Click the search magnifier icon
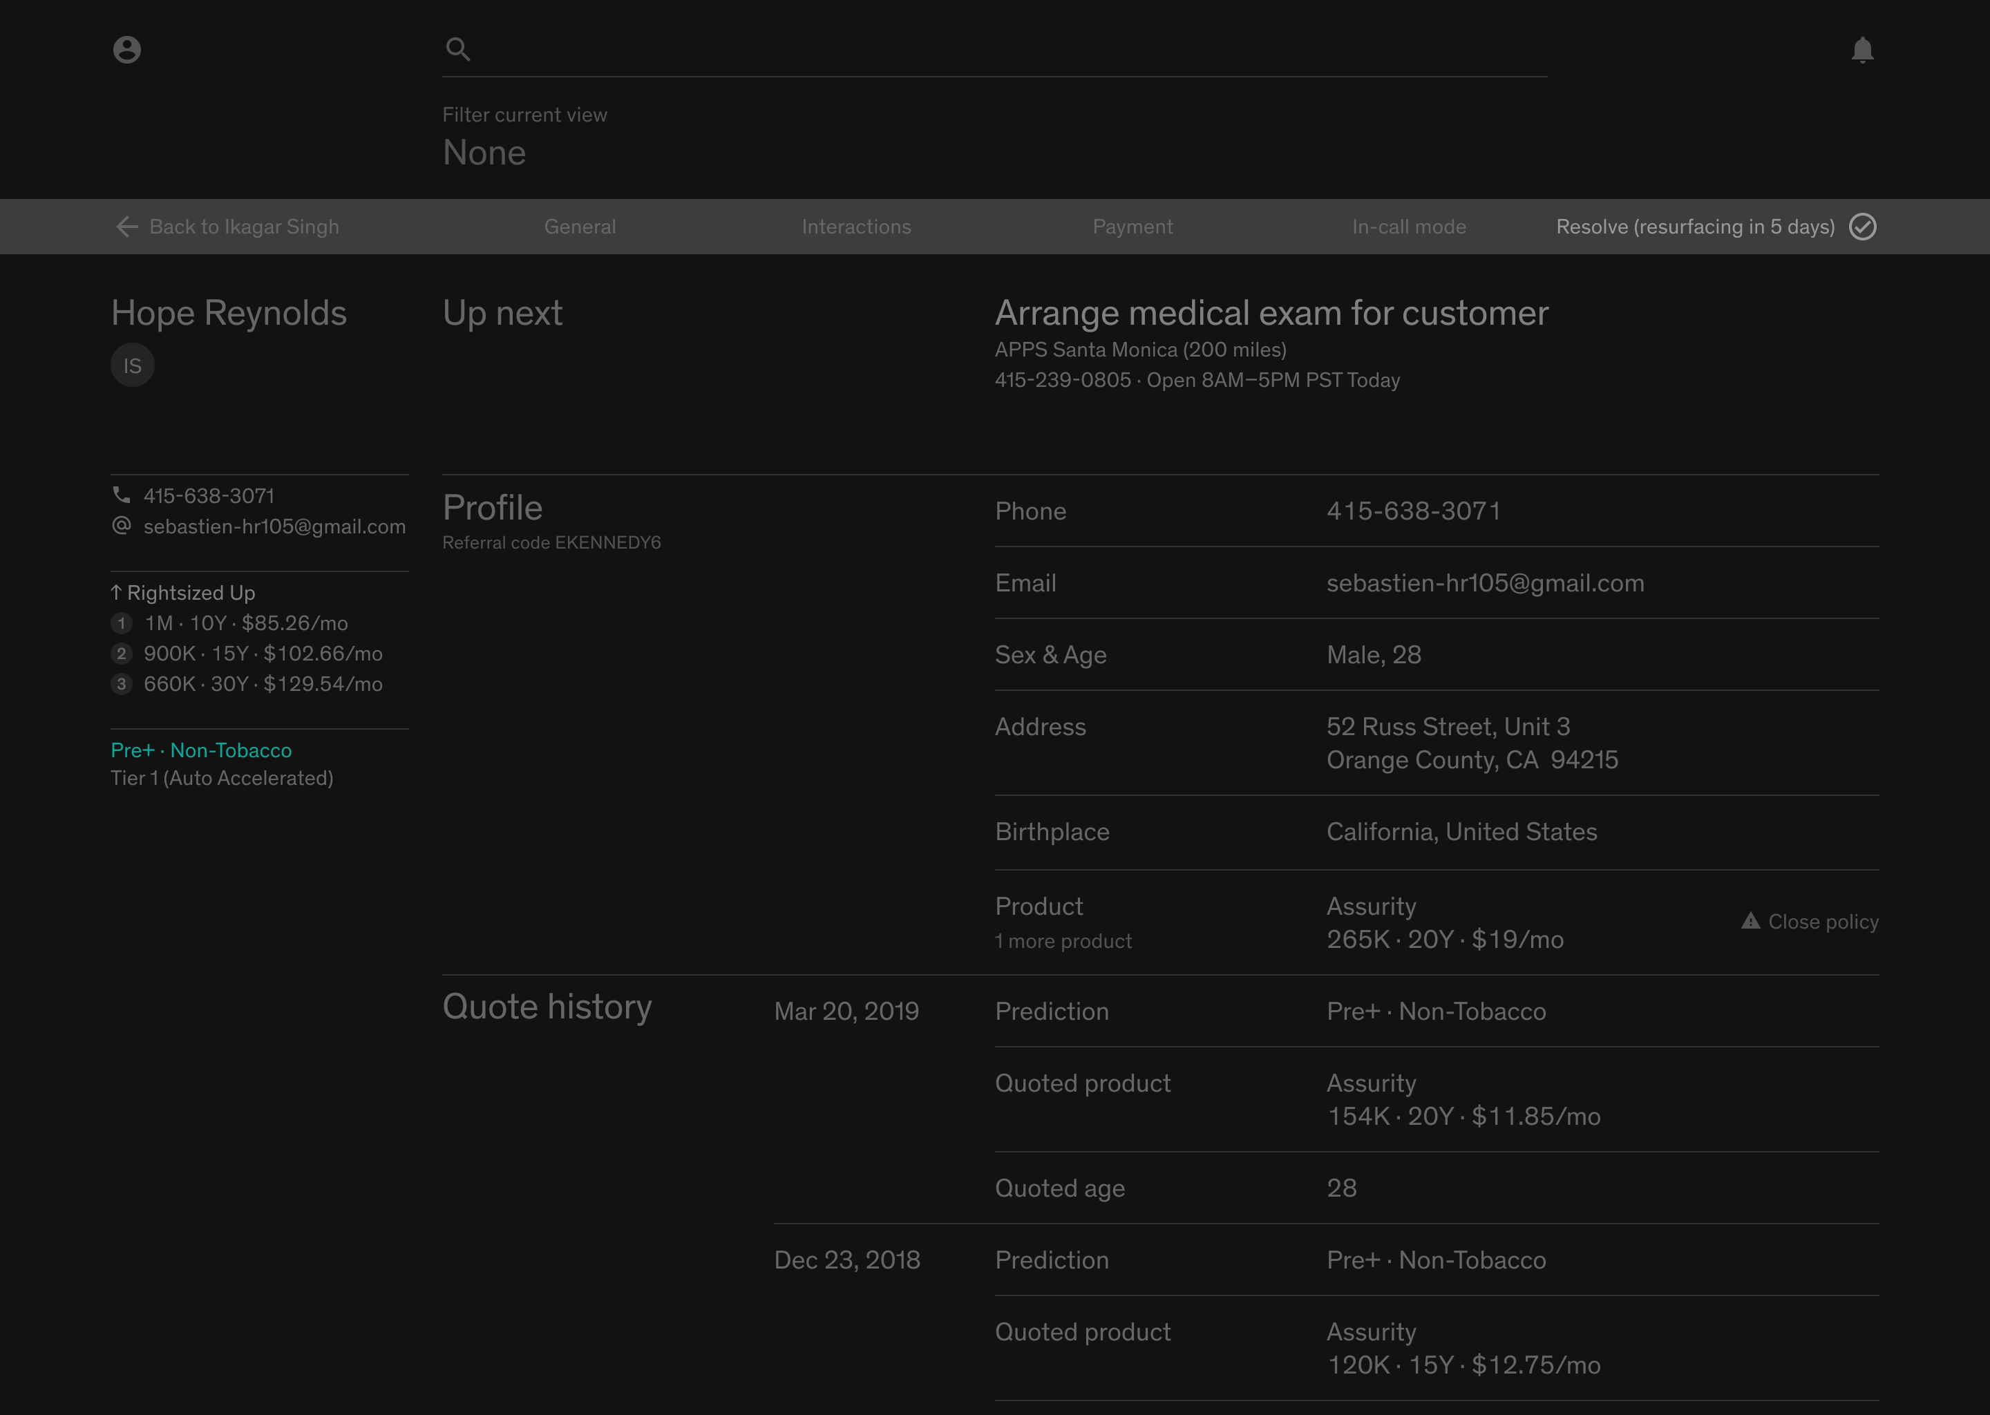1990x1415 pixels. (458, 50)
